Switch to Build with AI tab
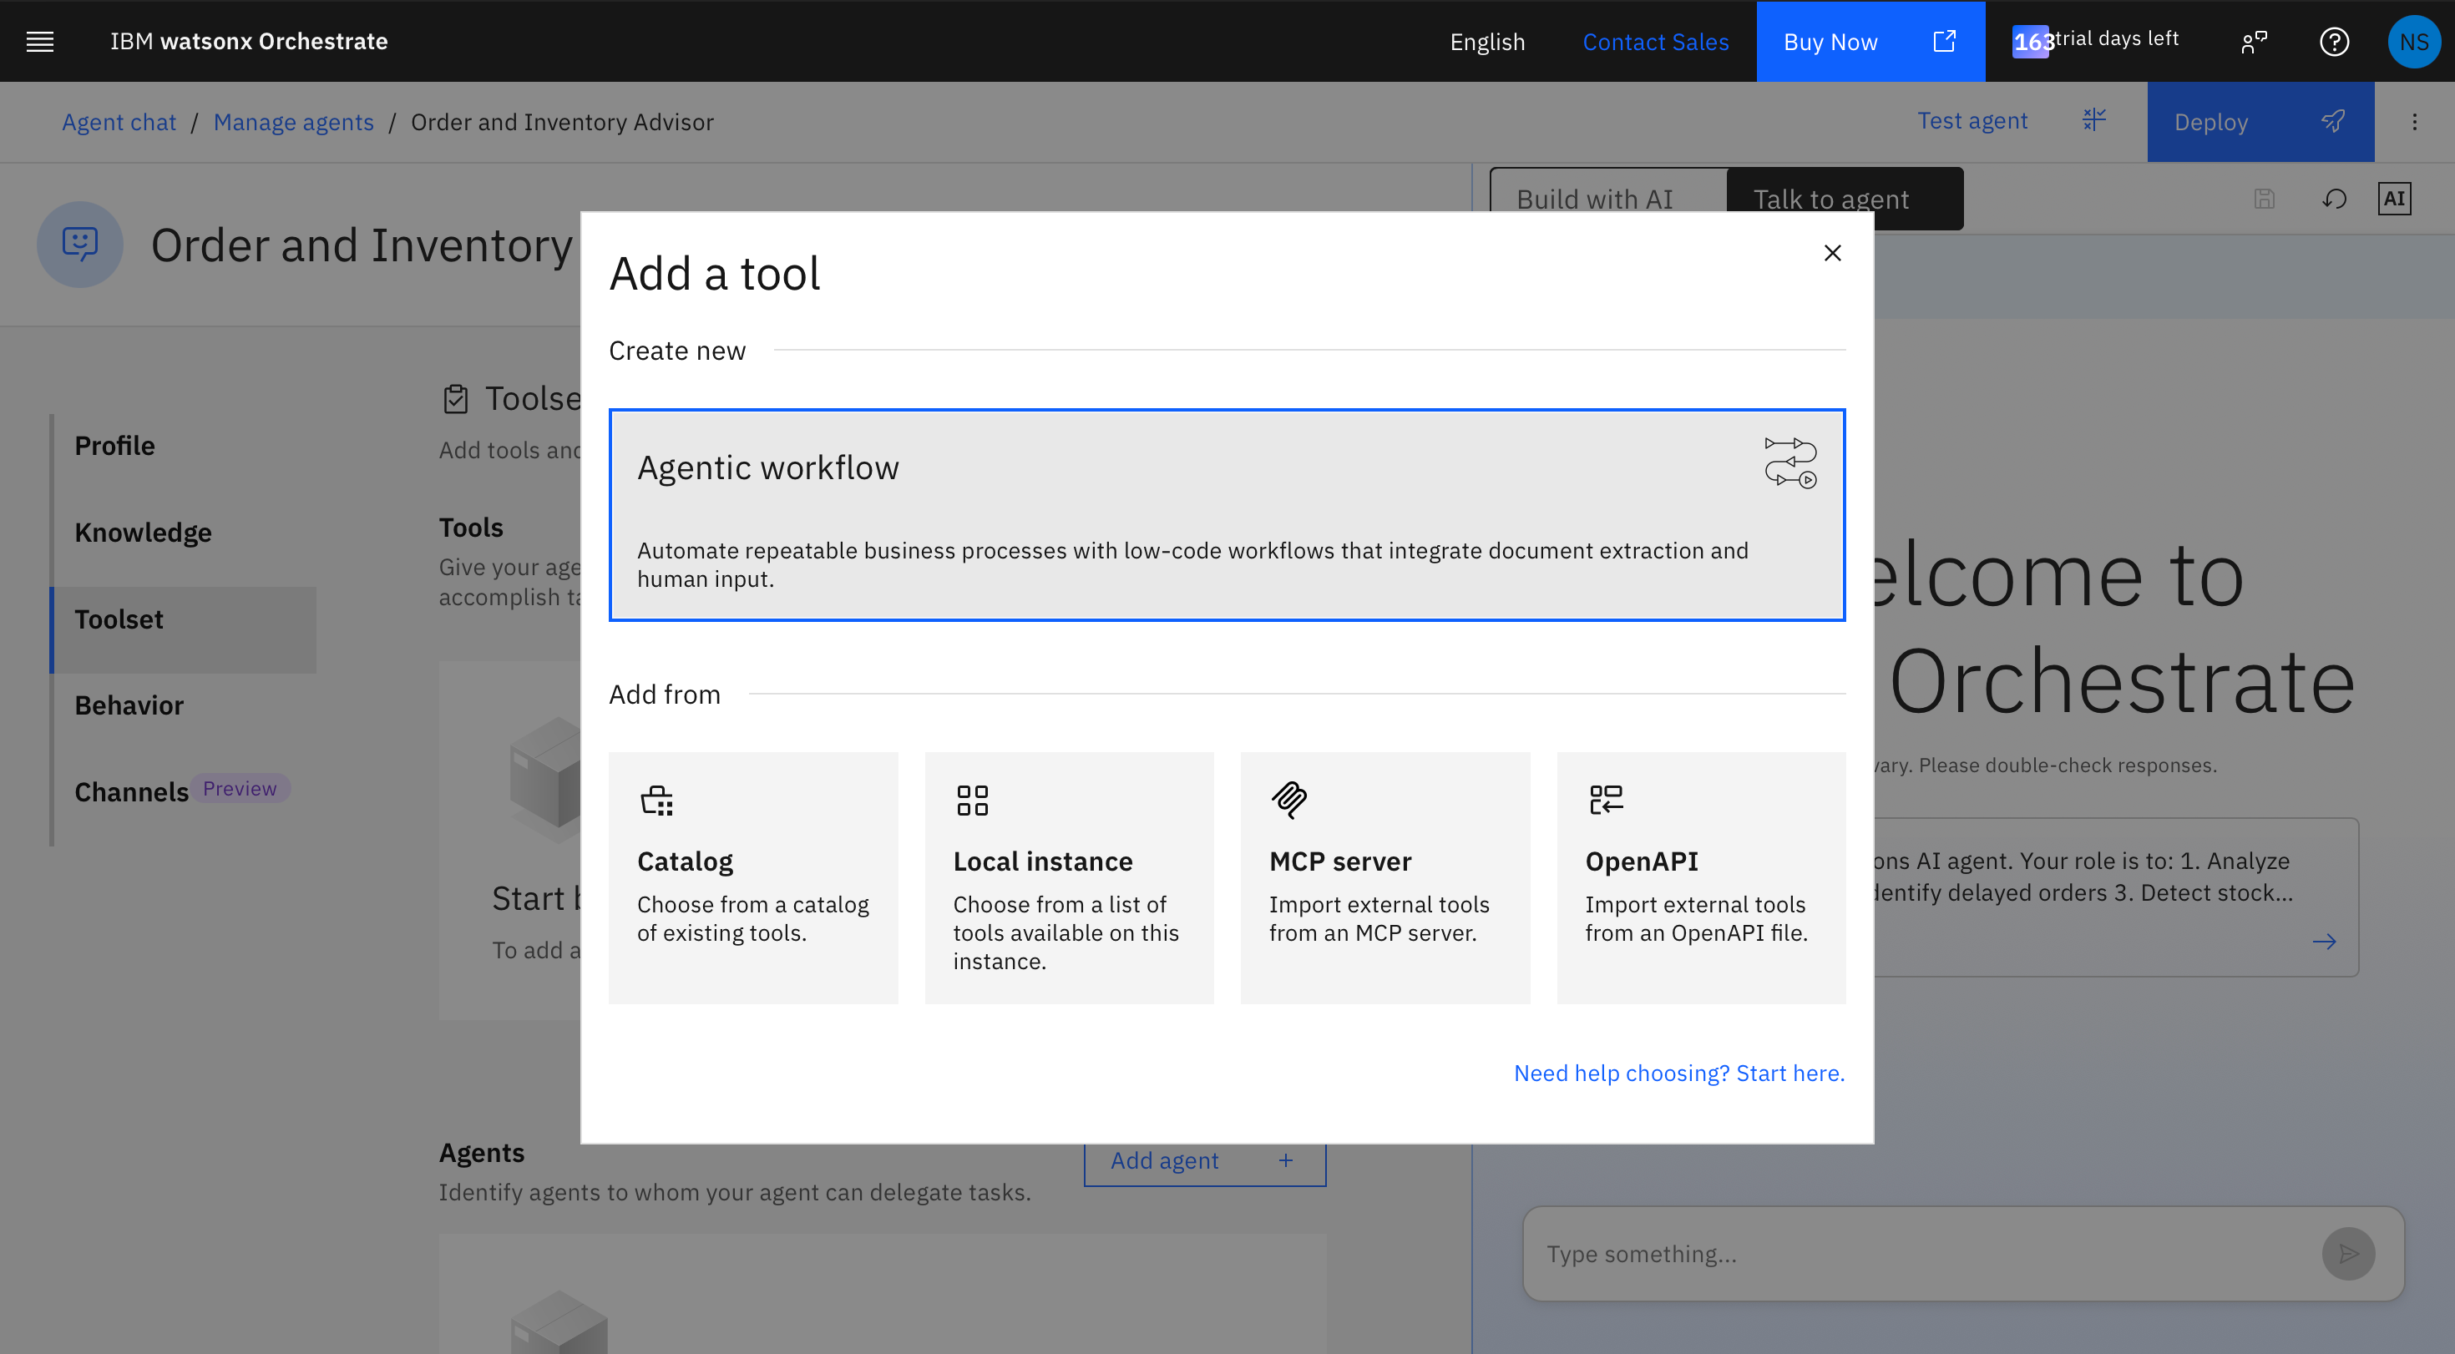 [x=1609, y=198]
